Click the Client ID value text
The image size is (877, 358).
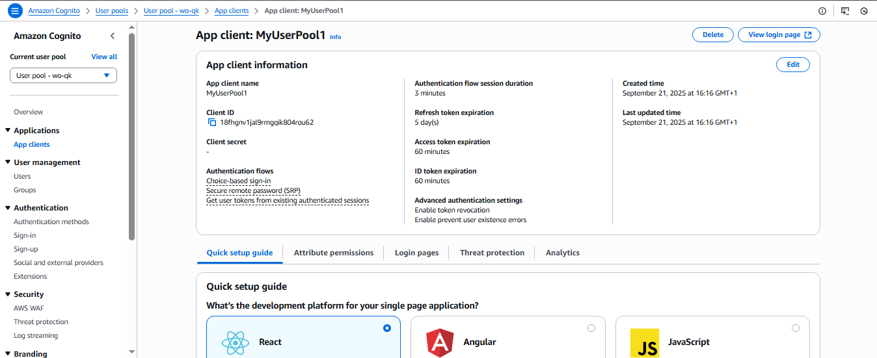pos(267,122)
